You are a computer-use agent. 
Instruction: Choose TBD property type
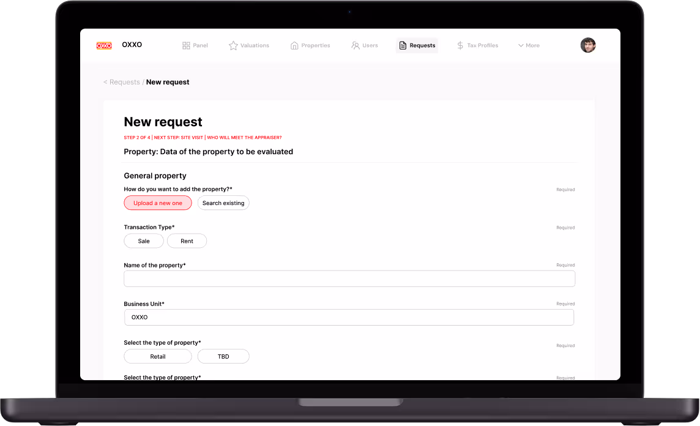(x=223, y=356)
